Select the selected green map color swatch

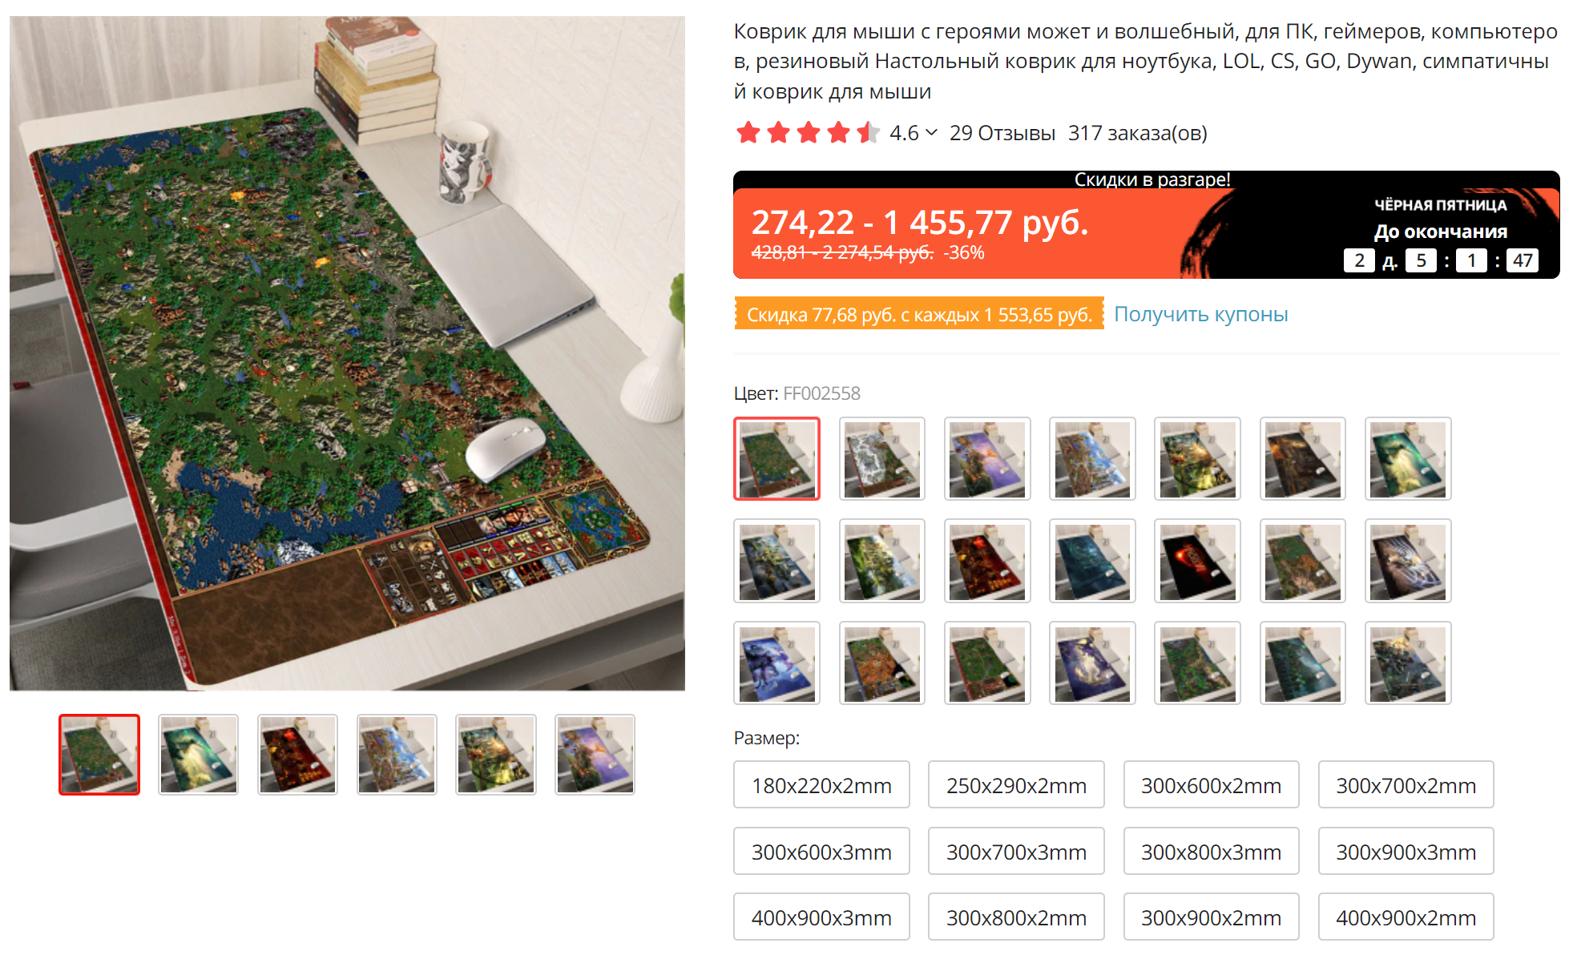[776, 459]
